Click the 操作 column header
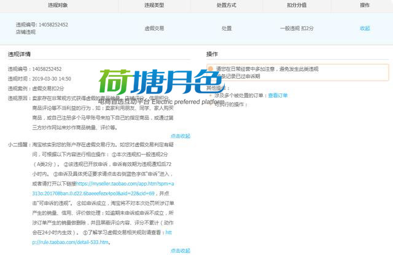 pyautogui.click(x=365, y=5)
